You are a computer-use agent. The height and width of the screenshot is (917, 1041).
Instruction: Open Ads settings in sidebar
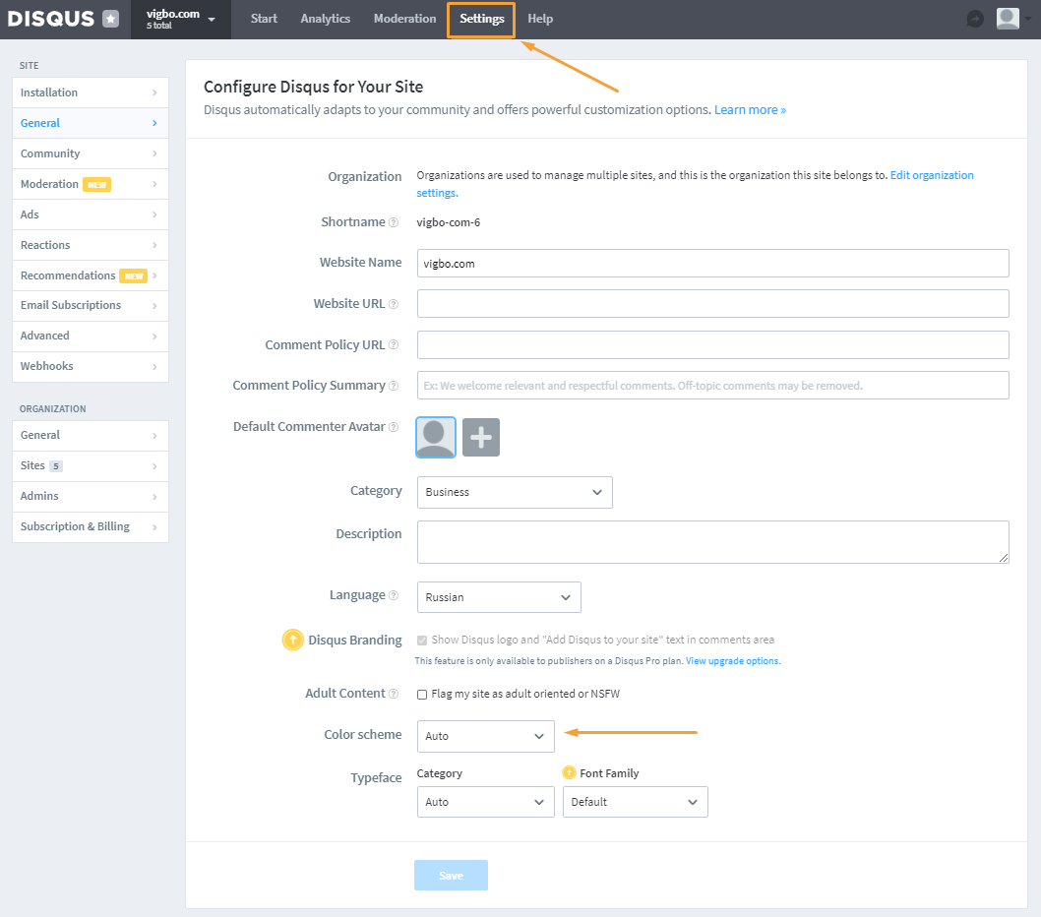pyautogui.click(x=91, y=214)
